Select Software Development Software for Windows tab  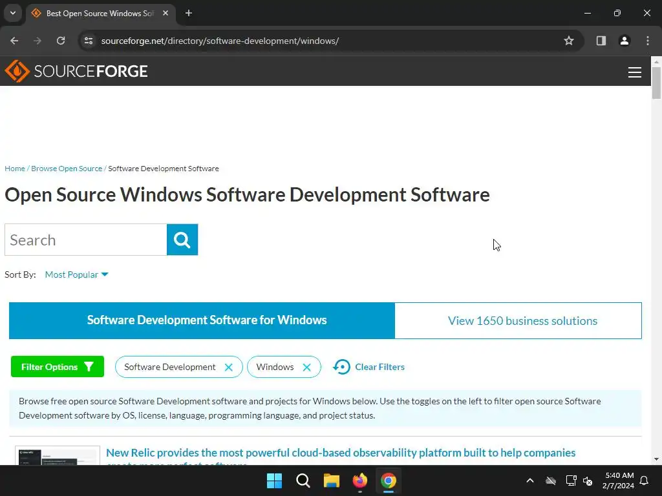click(202, 320)
